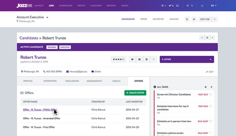
Task: Click the REFERRAL tag badge
Action: 52,47
